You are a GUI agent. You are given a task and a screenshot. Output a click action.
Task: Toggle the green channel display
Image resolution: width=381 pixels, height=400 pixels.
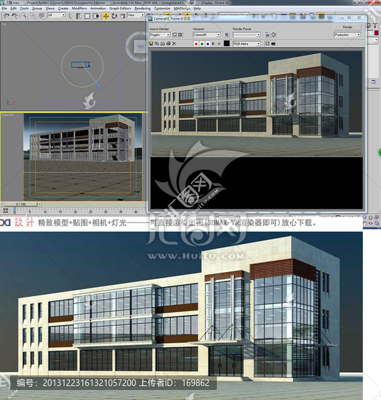[202, 43]
